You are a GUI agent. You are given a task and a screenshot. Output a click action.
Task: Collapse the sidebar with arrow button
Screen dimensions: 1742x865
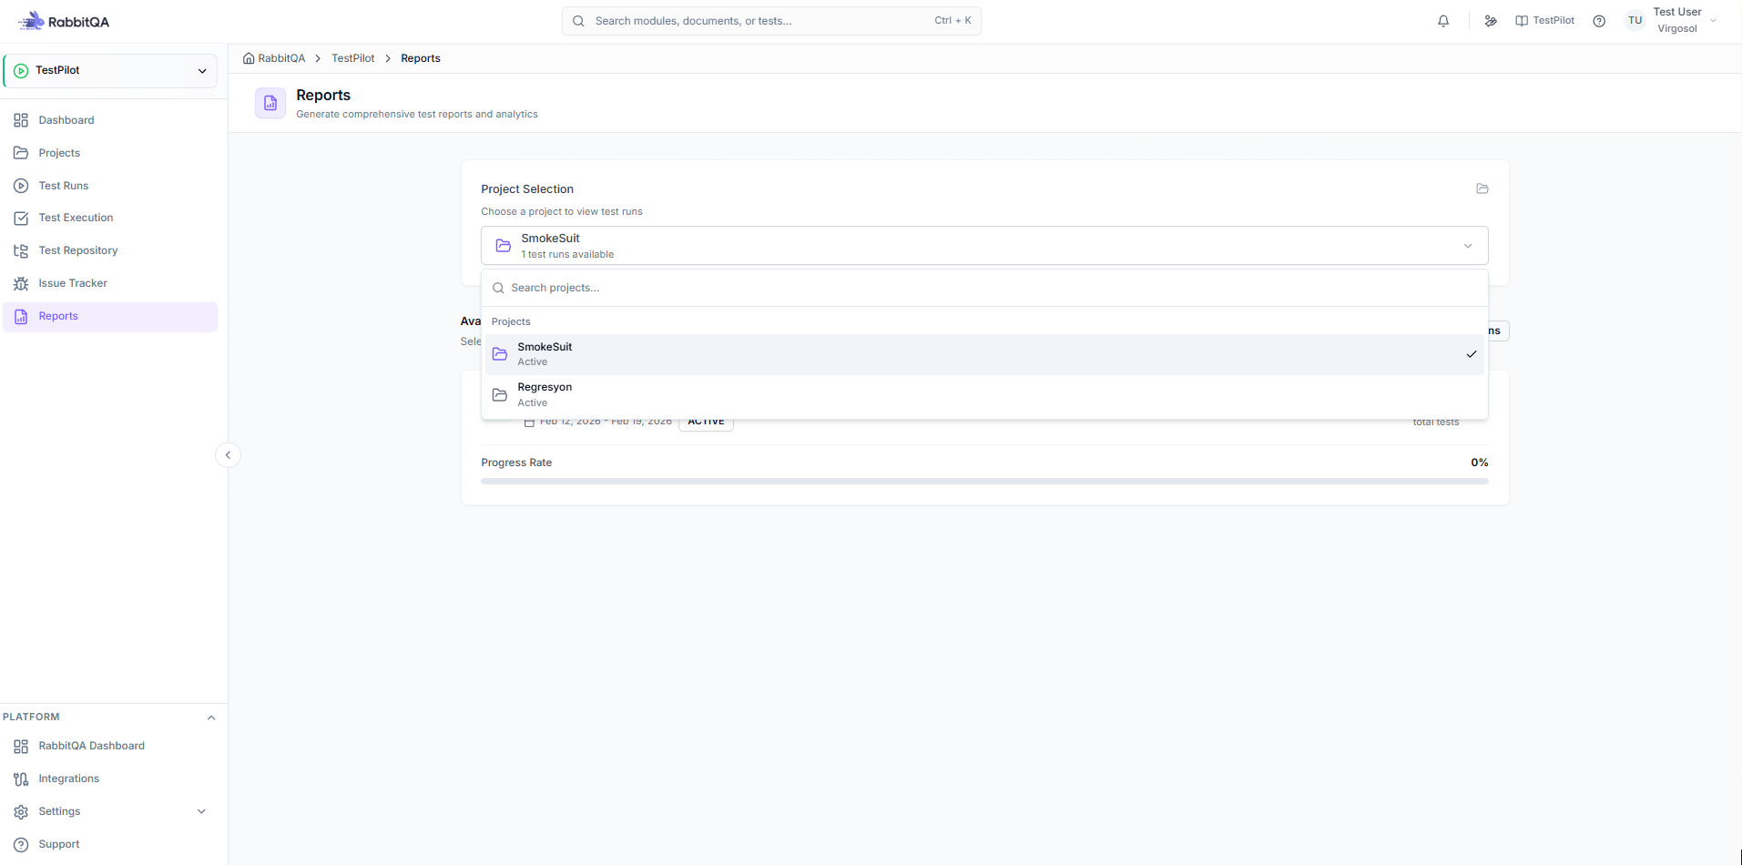point(228,454)
